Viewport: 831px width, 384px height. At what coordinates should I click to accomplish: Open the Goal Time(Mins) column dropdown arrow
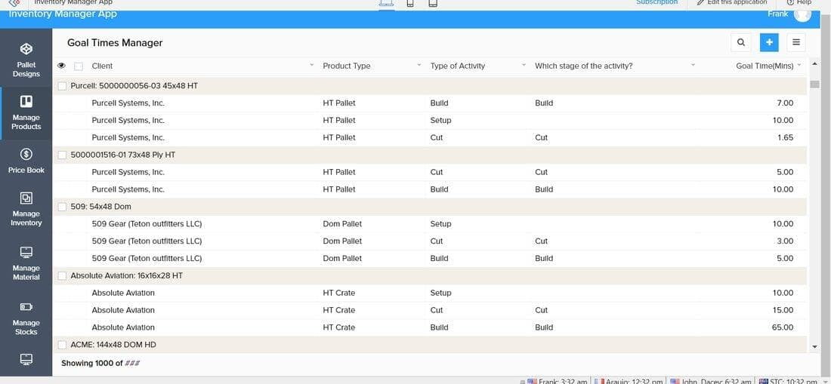point(799,65)
